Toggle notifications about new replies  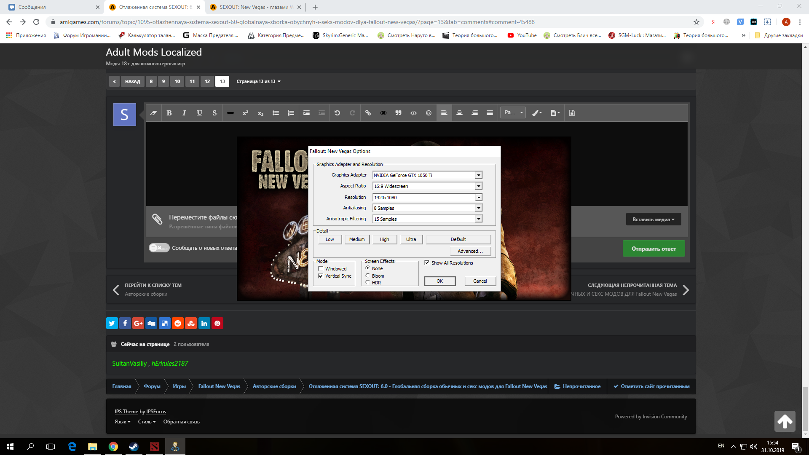159,248
